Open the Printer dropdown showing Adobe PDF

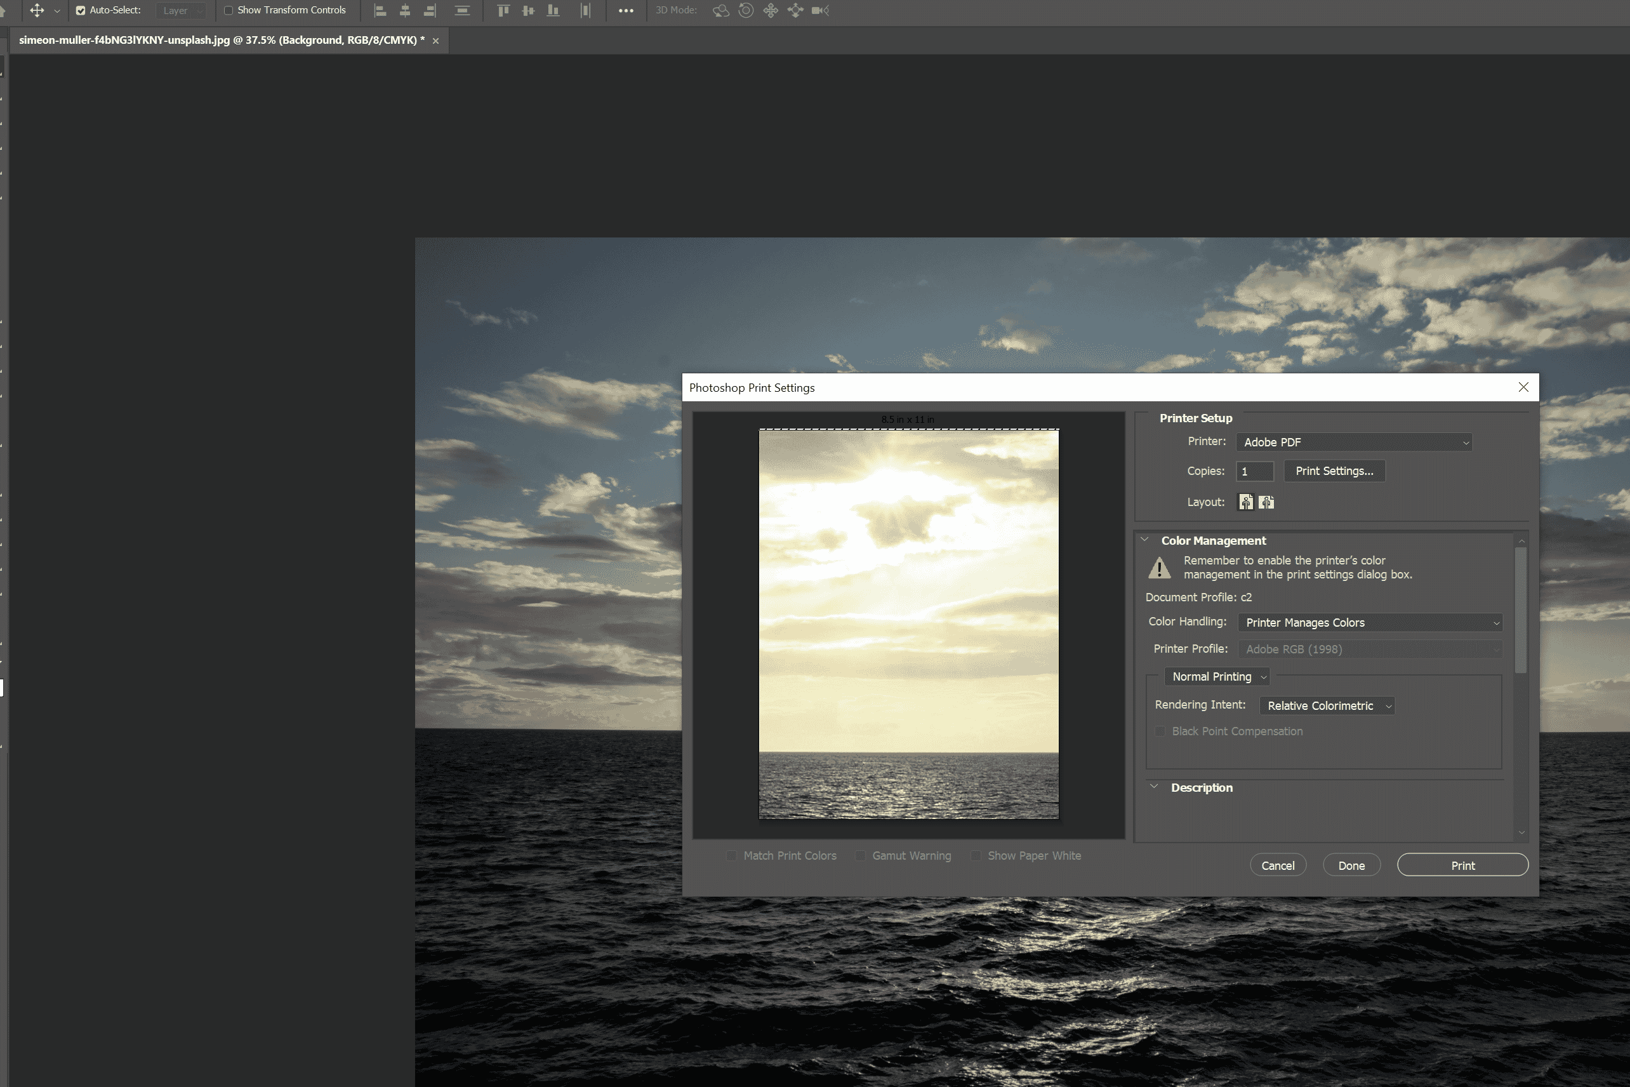point(1353,442)
